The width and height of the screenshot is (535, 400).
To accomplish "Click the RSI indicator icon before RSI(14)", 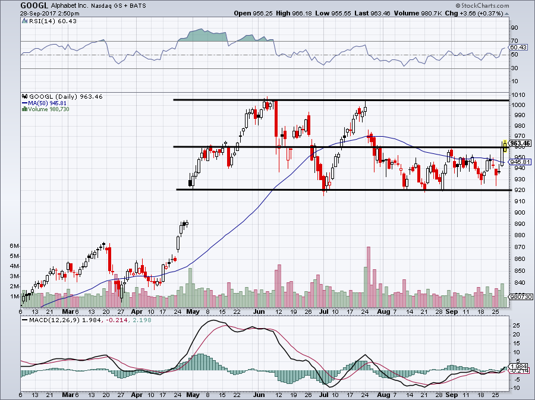I will [24, 21].
